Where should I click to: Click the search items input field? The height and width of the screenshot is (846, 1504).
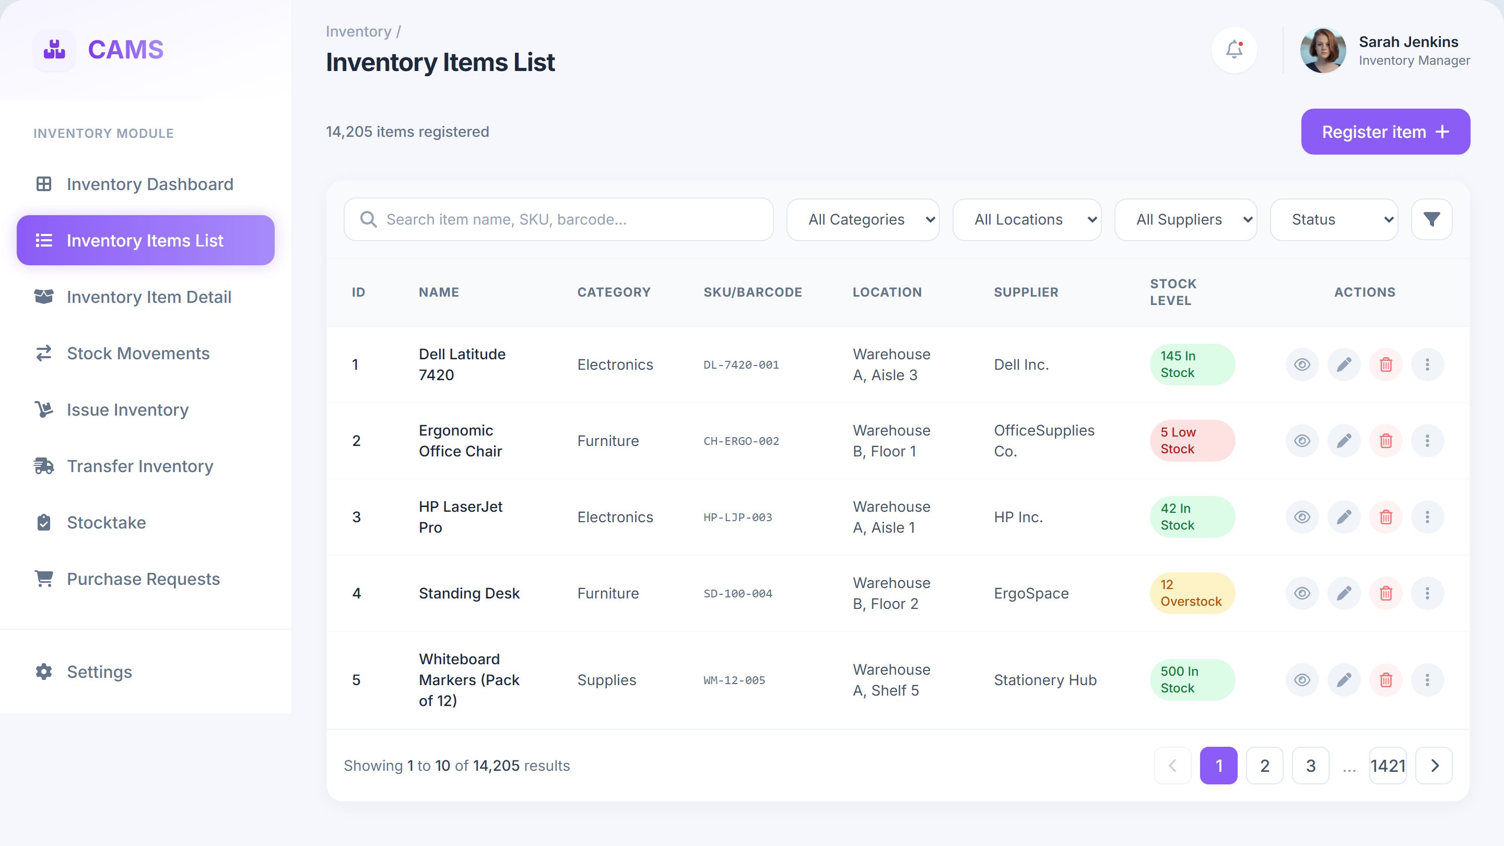559,219
